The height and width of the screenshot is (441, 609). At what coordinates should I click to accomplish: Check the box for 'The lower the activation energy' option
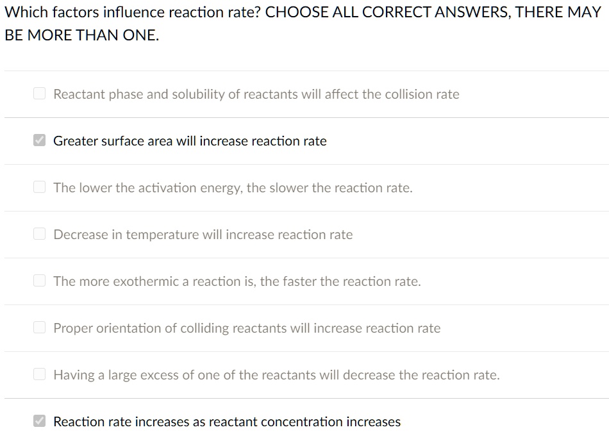(38, 187)
